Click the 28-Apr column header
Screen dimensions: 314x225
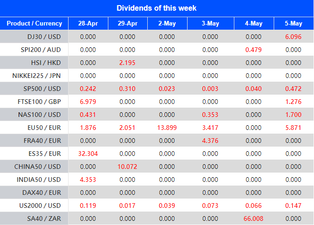tap(88, 24)
